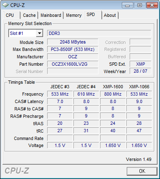Click the tRAS value 28
This screenshot has height=179, width=160.
139,123
